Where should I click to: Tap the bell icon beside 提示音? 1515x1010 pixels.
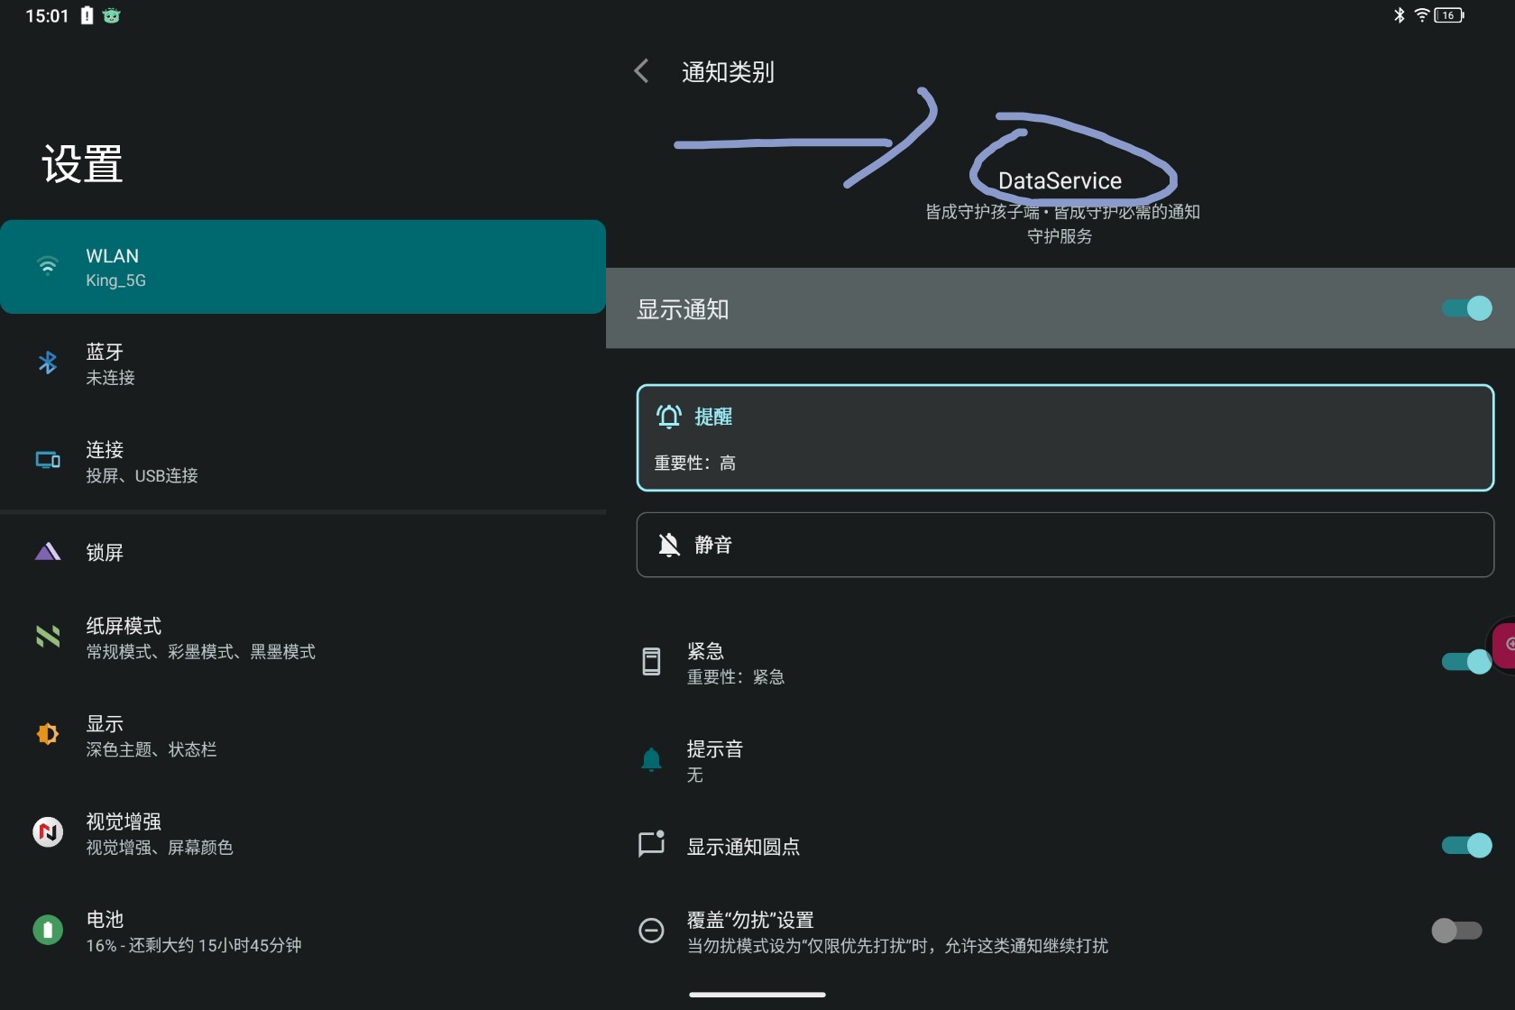click(651, 759)
